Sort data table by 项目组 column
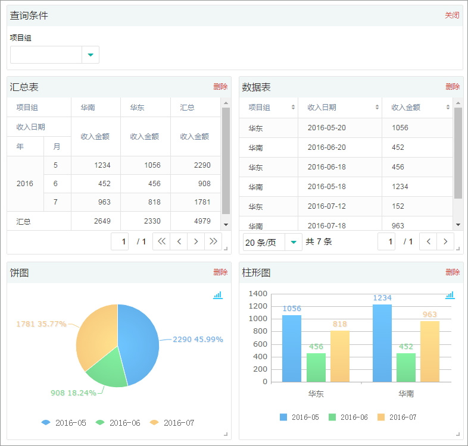This screenshot has height=446, width=468. tap(293, 108)
